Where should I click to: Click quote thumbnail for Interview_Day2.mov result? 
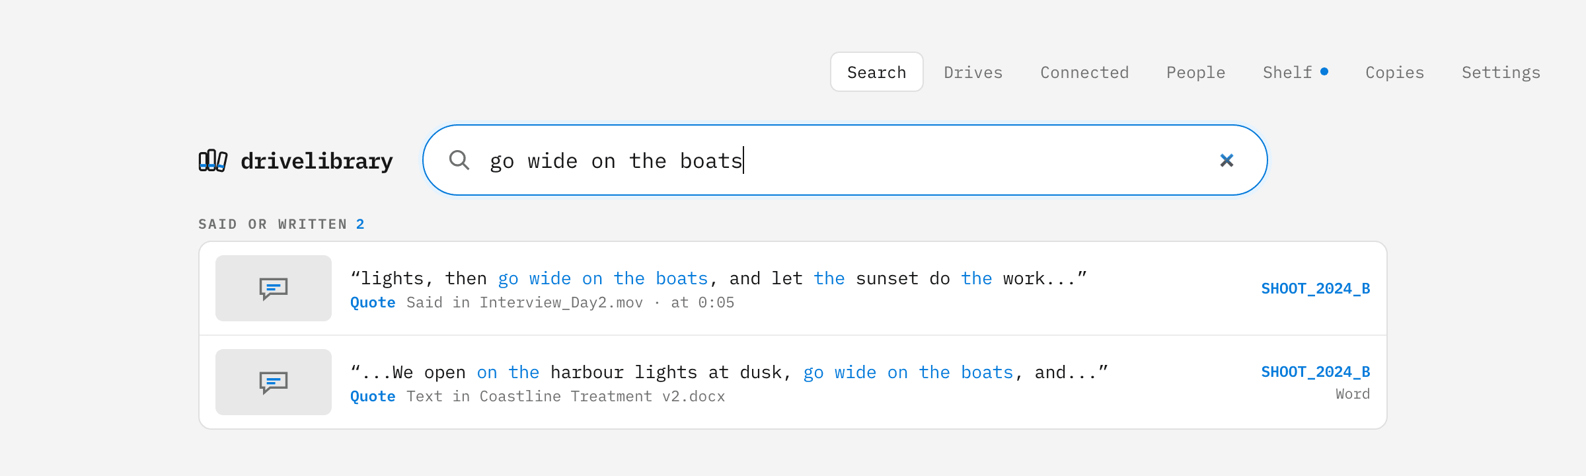click(x=274, y=288)
